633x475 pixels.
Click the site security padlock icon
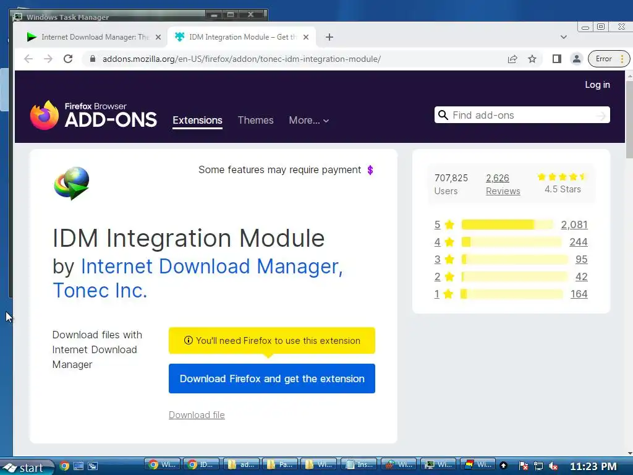[93, 59]
